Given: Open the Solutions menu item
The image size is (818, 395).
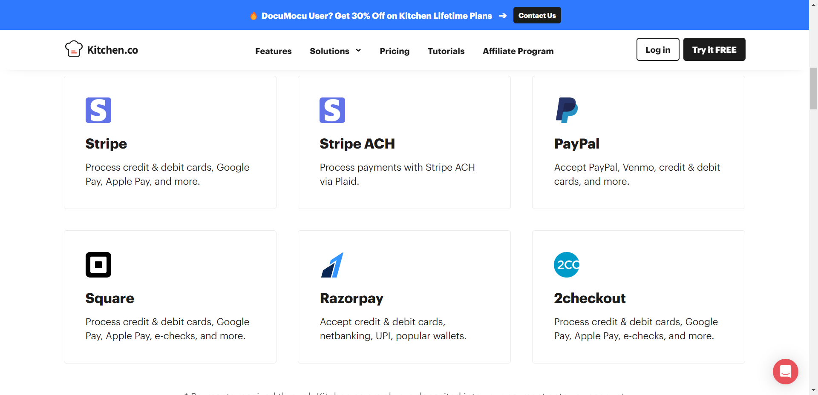Looking at the screenshot, I should coord(329,51).
